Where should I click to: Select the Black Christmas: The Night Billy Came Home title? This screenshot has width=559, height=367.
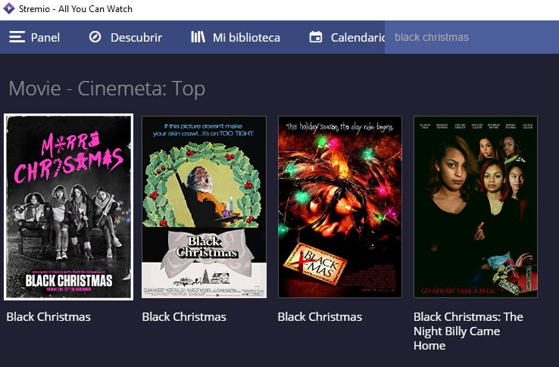click(x=468, y=331)
